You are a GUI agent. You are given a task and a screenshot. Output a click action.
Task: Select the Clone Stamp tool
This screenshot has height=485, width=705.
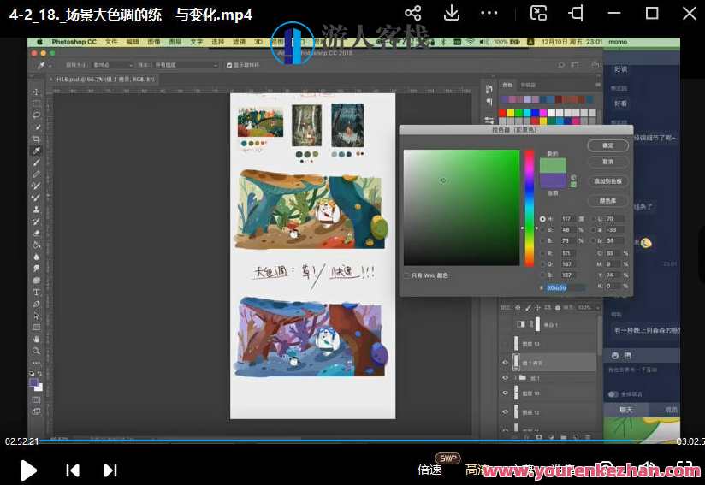37,210
